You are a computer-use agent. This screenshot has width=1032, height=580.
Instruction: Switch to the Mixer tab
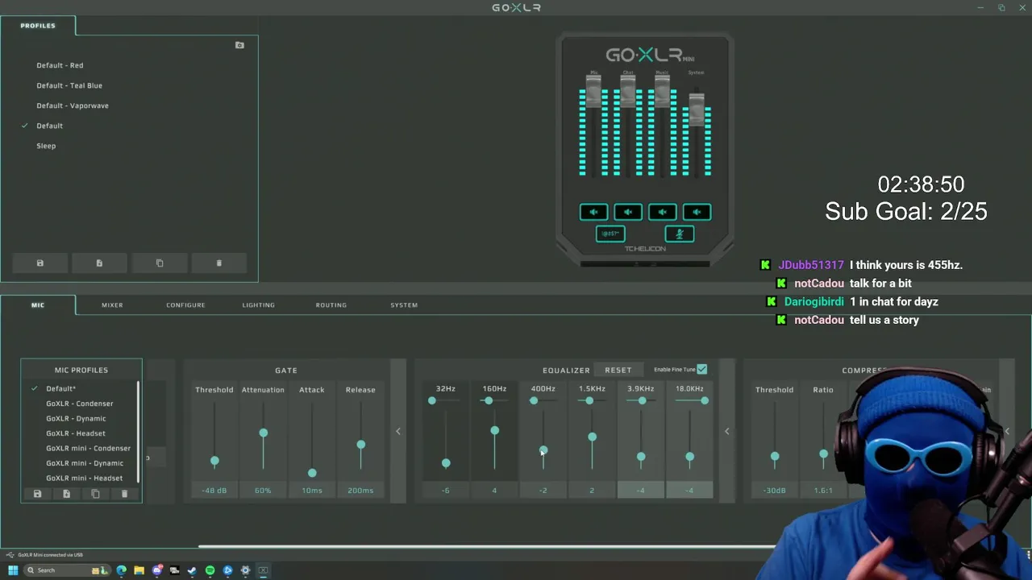112,305
